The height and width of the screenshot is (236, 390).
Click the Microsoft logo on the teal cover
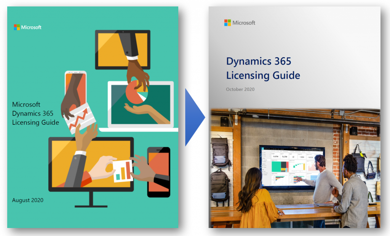click(x=27, y=27)
